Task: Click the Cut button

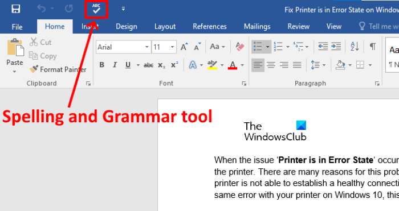Action: [40, 42]
